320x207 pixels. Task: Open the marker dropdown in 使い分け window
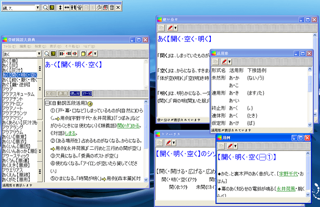coord(175,28)
